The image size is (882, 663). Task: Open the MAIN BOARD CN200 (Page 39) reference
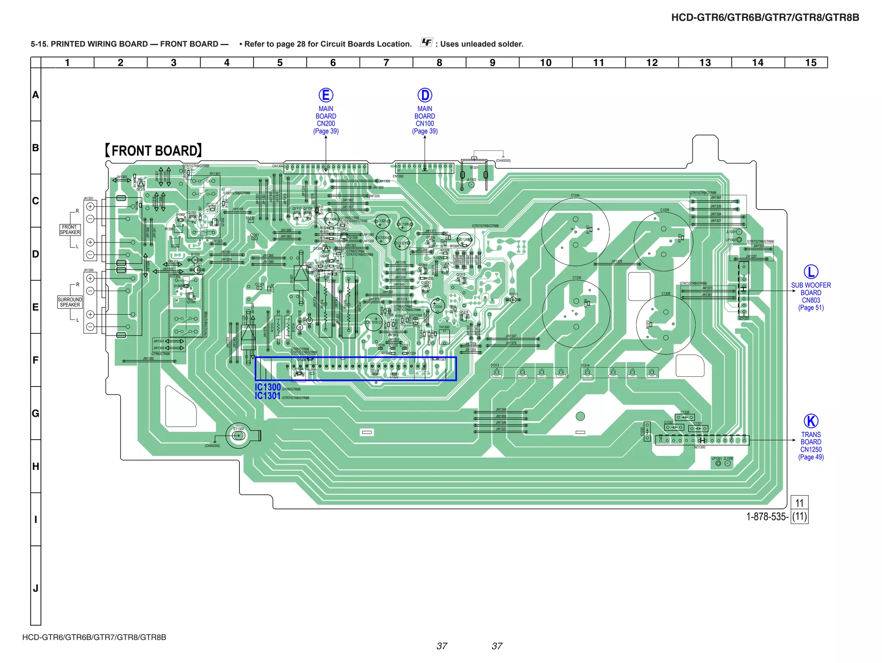(326, 120)
